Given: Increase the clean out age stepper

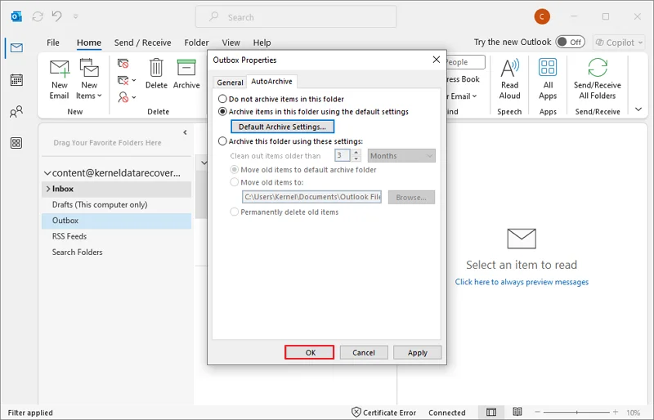Looking at the screenshot, I should tap(356, 152).
